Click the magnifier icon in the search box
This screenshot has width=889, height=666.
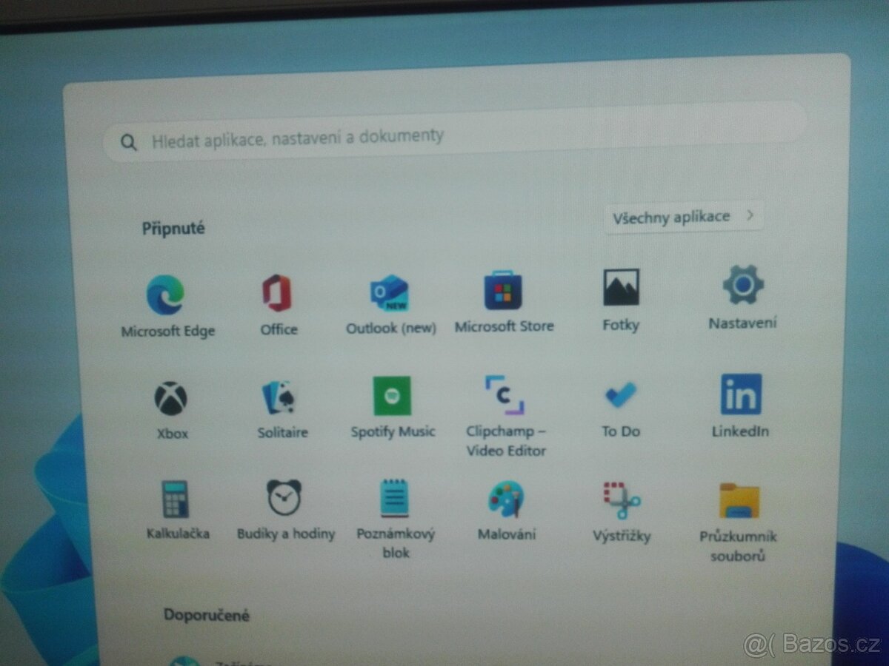(129, 143)
